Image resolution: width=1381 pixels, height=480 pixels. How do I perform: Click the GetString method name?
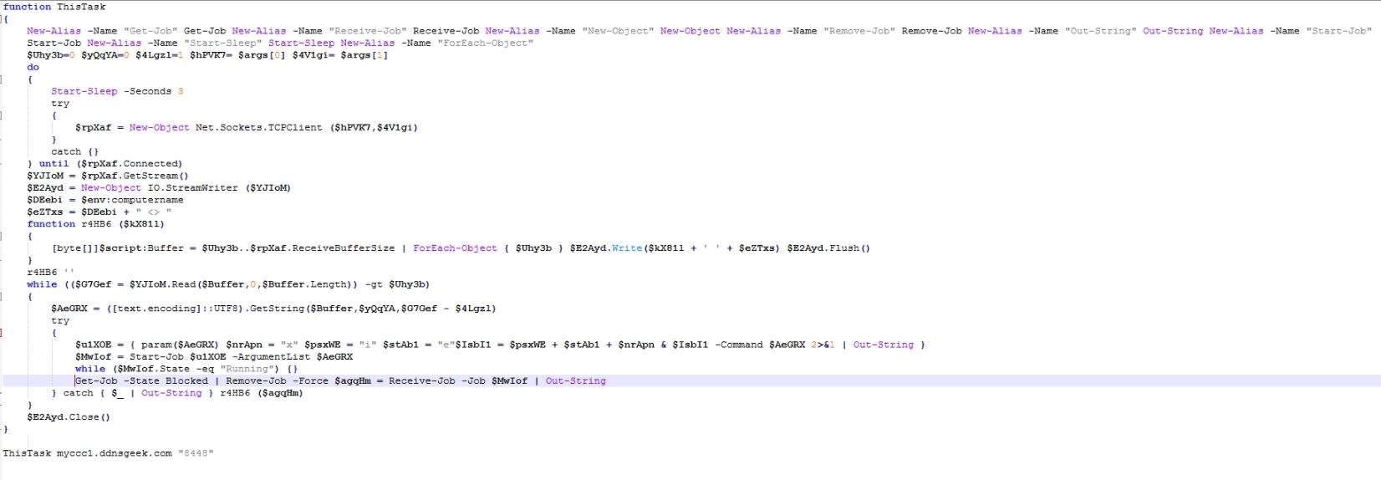click(x=278, y=309)
